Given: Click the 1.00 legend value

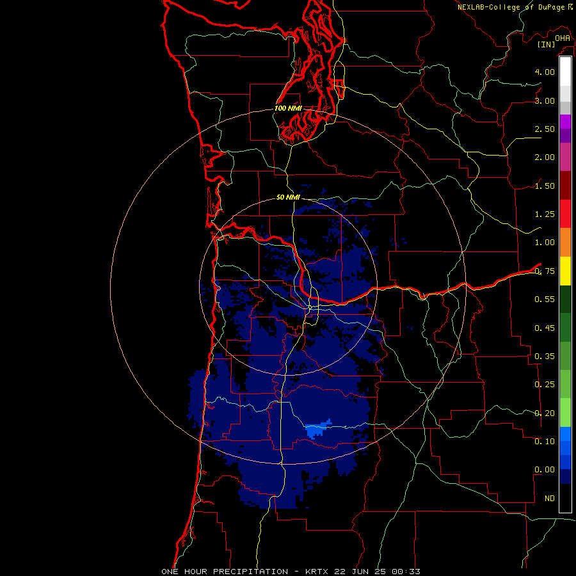Looking at the screenshot, I should click(545, 243).
